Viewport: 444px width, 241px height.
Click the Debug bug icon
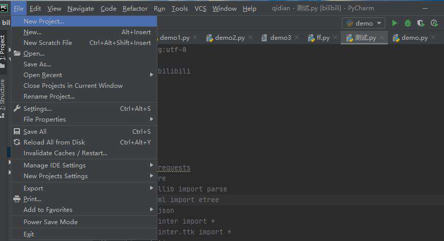[408, 23]
